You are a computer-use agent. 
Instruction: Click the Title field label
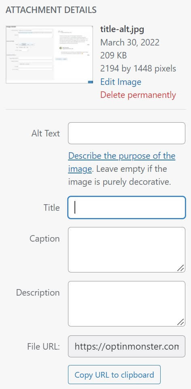click(x=52, y=207)
